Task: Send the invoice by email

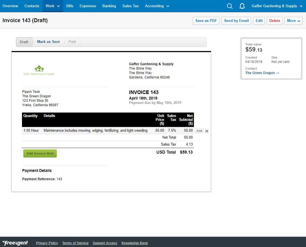Action: [x=236, y=21]
